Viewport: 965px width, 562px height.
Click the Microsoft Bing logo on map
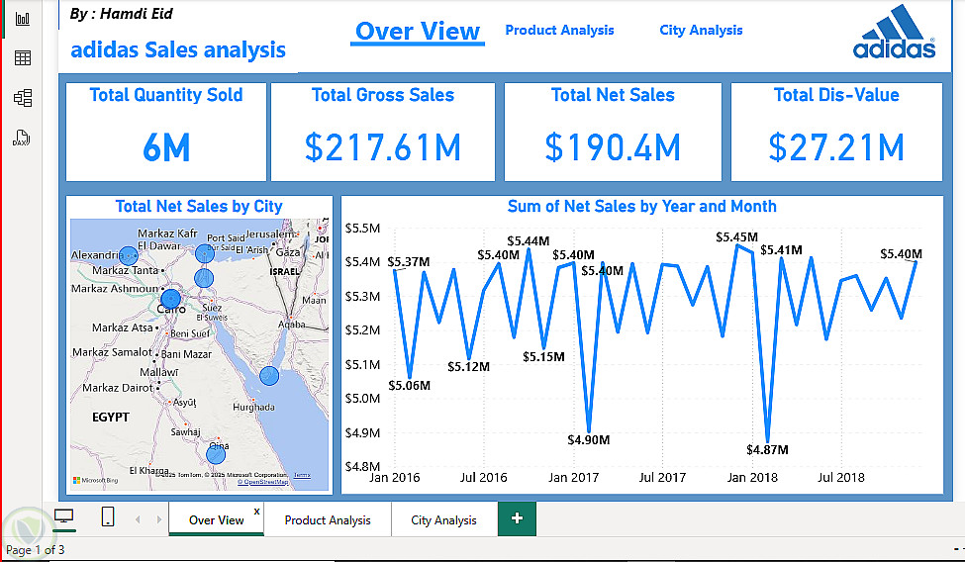tap(95, 480)
